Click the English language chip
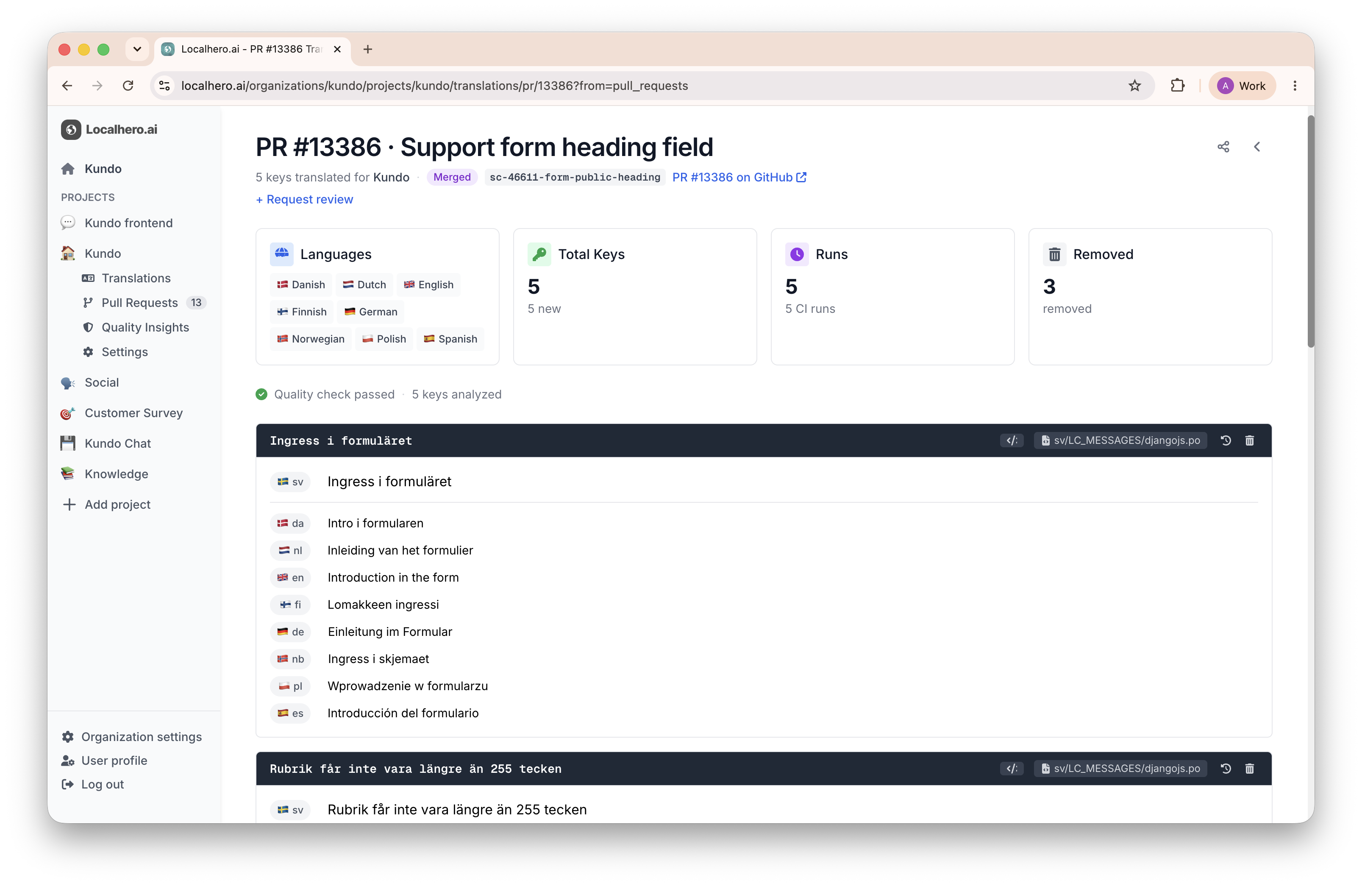The image size is (1362, 886). (x=428, y=285)
